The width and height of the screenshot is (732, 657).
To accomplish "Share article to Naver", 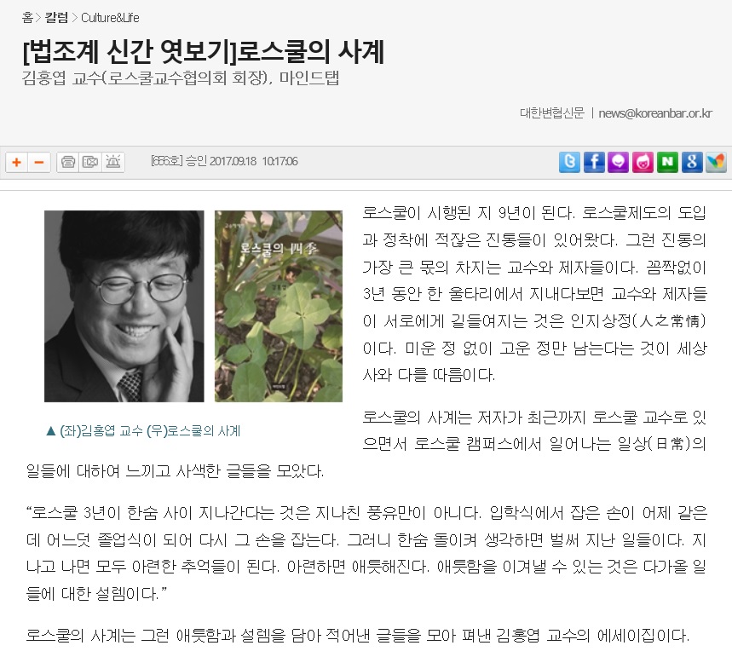I will click(x=667, y=162).
